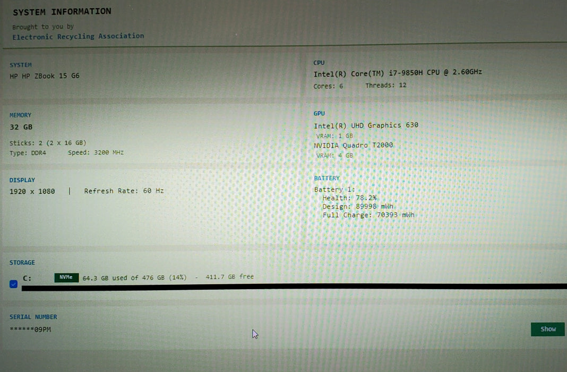567x372 pixels.
Task: Click the 'C:' drive label
Action: click(x=27, y=278)
